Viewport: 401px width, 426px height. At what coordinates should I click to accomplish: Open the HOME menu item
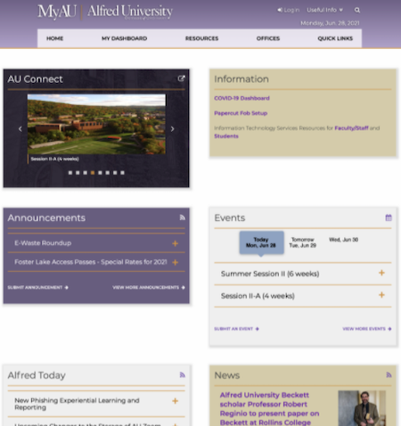55,38
